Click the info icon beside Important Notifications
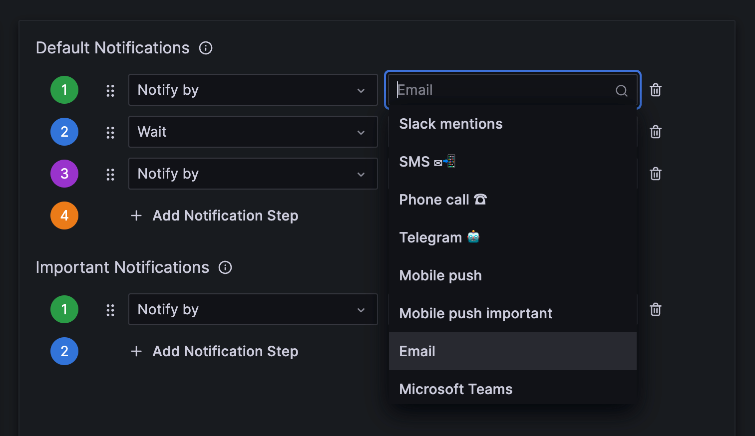755x436 pixels. point(225,267)
